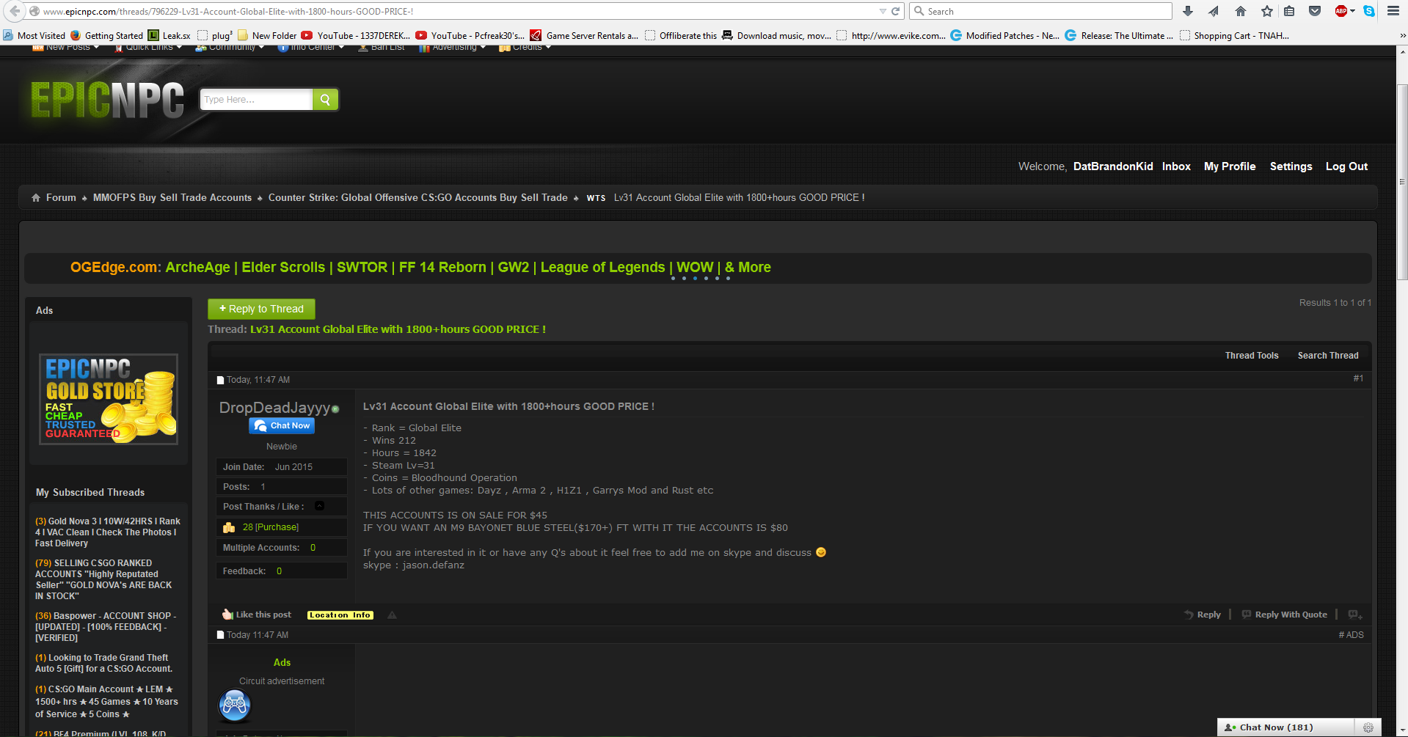1408x737 pixels.
Task: Click the site identity globe icon in address bar
Action: click(x=34, y=11)
